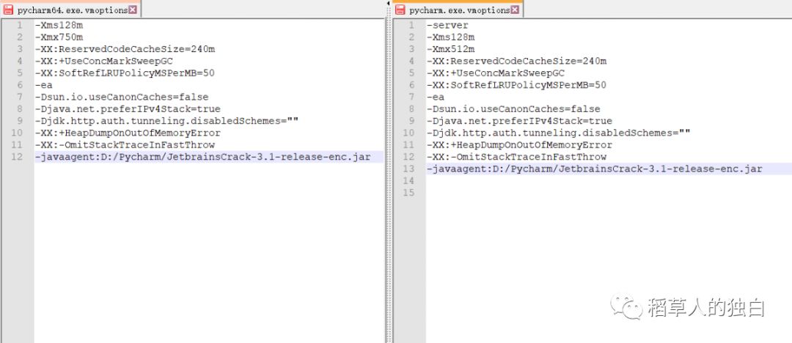Click the -javaagent line in pycharm.exe pane

pyautogui.click(x=595, y=169)
